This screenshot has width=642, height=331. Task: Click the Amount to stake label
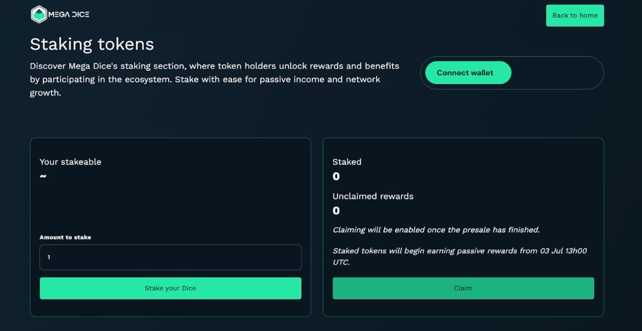point(65,237)
